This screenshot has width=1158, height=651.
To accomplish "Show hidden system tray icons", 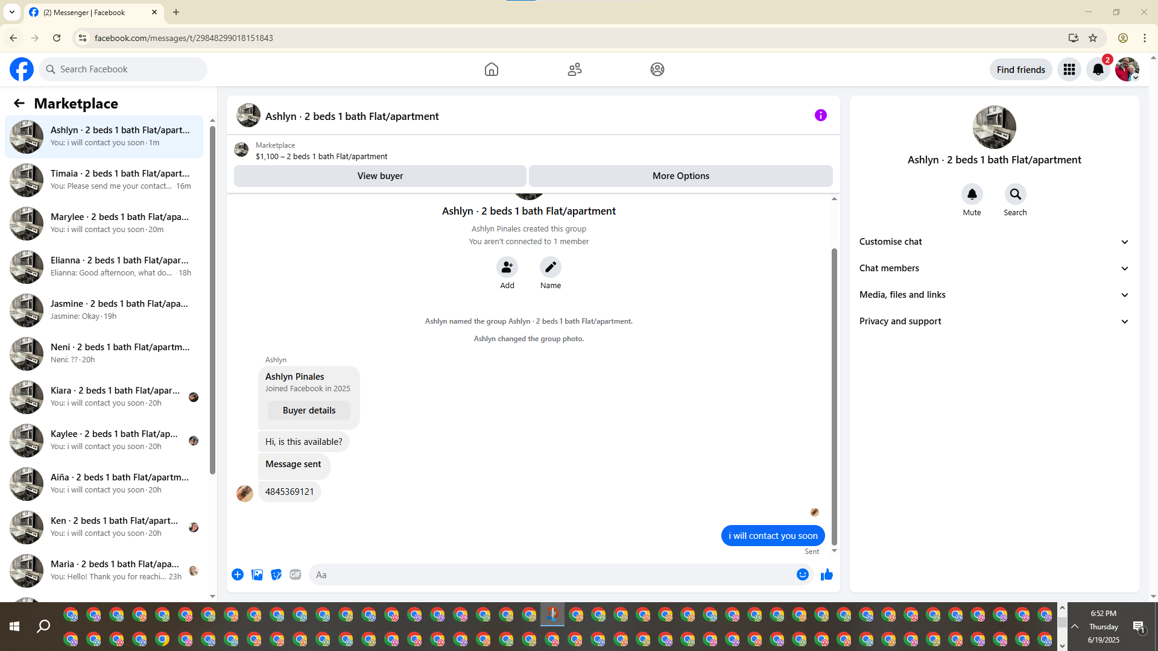I will [1075, 626].
